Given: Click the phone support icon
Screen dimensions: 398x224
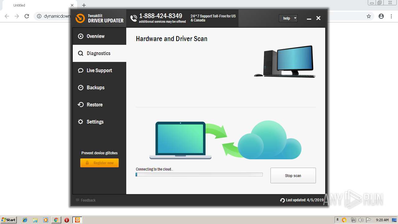Looking at the screenshot, I should pos(134,18).
